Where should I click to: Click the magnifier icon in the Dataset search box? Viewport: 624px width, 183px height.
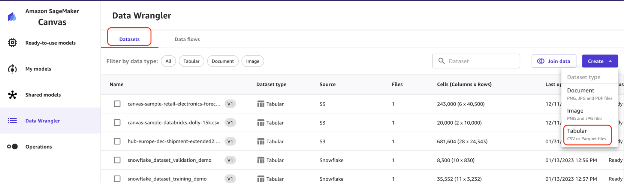(441, 61)
